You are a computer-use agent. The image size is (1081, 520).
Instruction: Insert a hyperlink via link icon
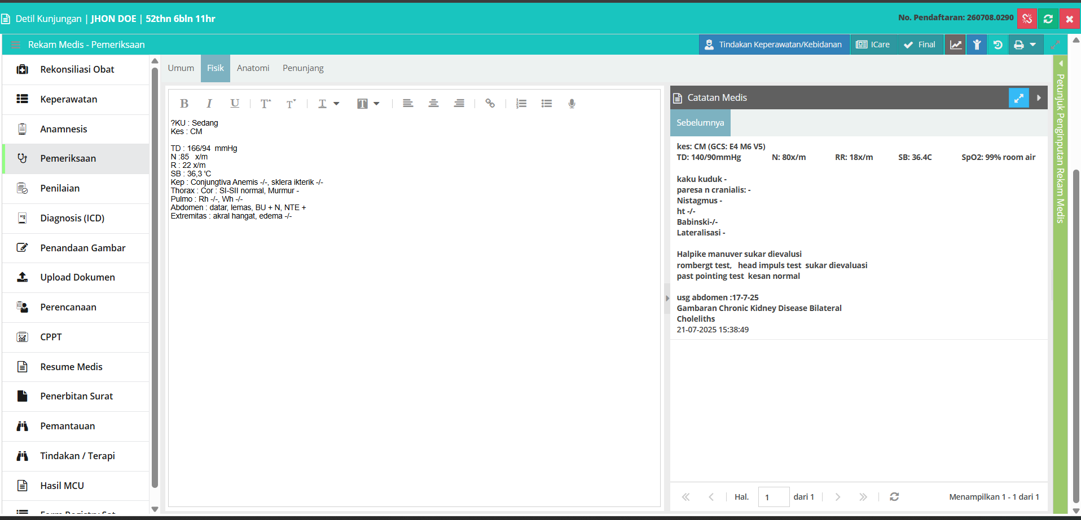point(490,104)
